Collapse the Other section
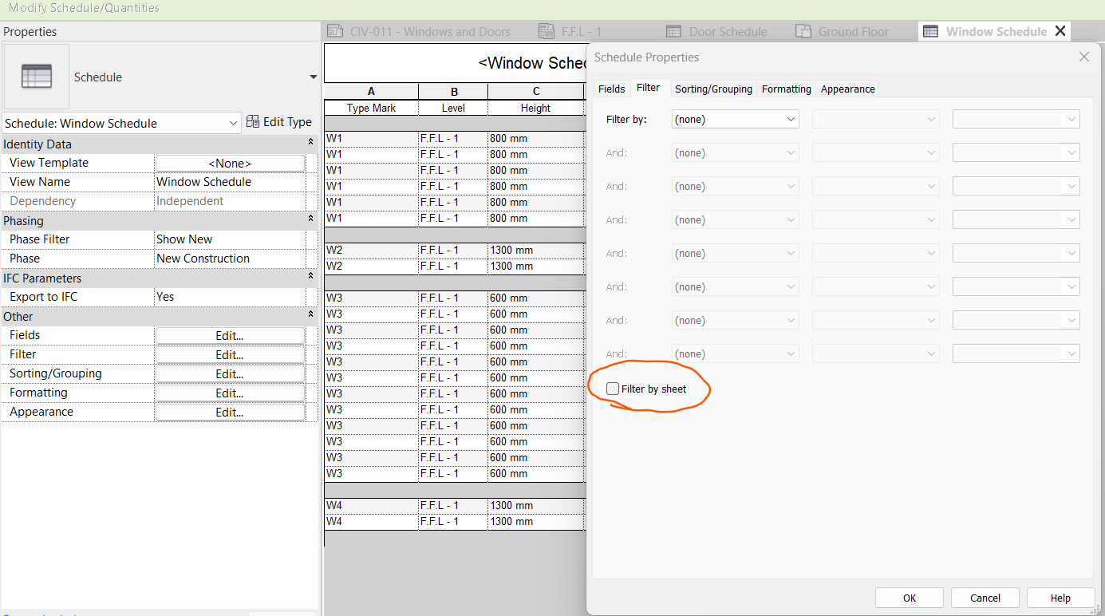 (311, 316)
